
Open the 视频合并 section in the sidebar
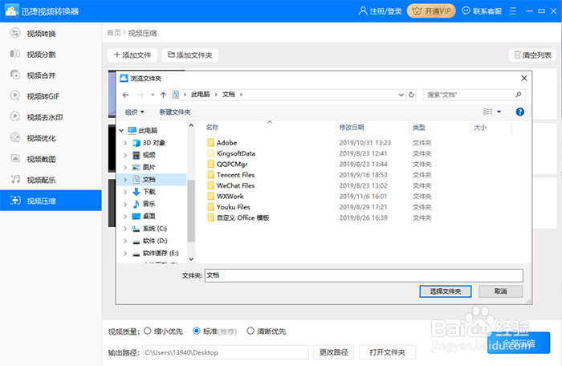pos(41,75)
